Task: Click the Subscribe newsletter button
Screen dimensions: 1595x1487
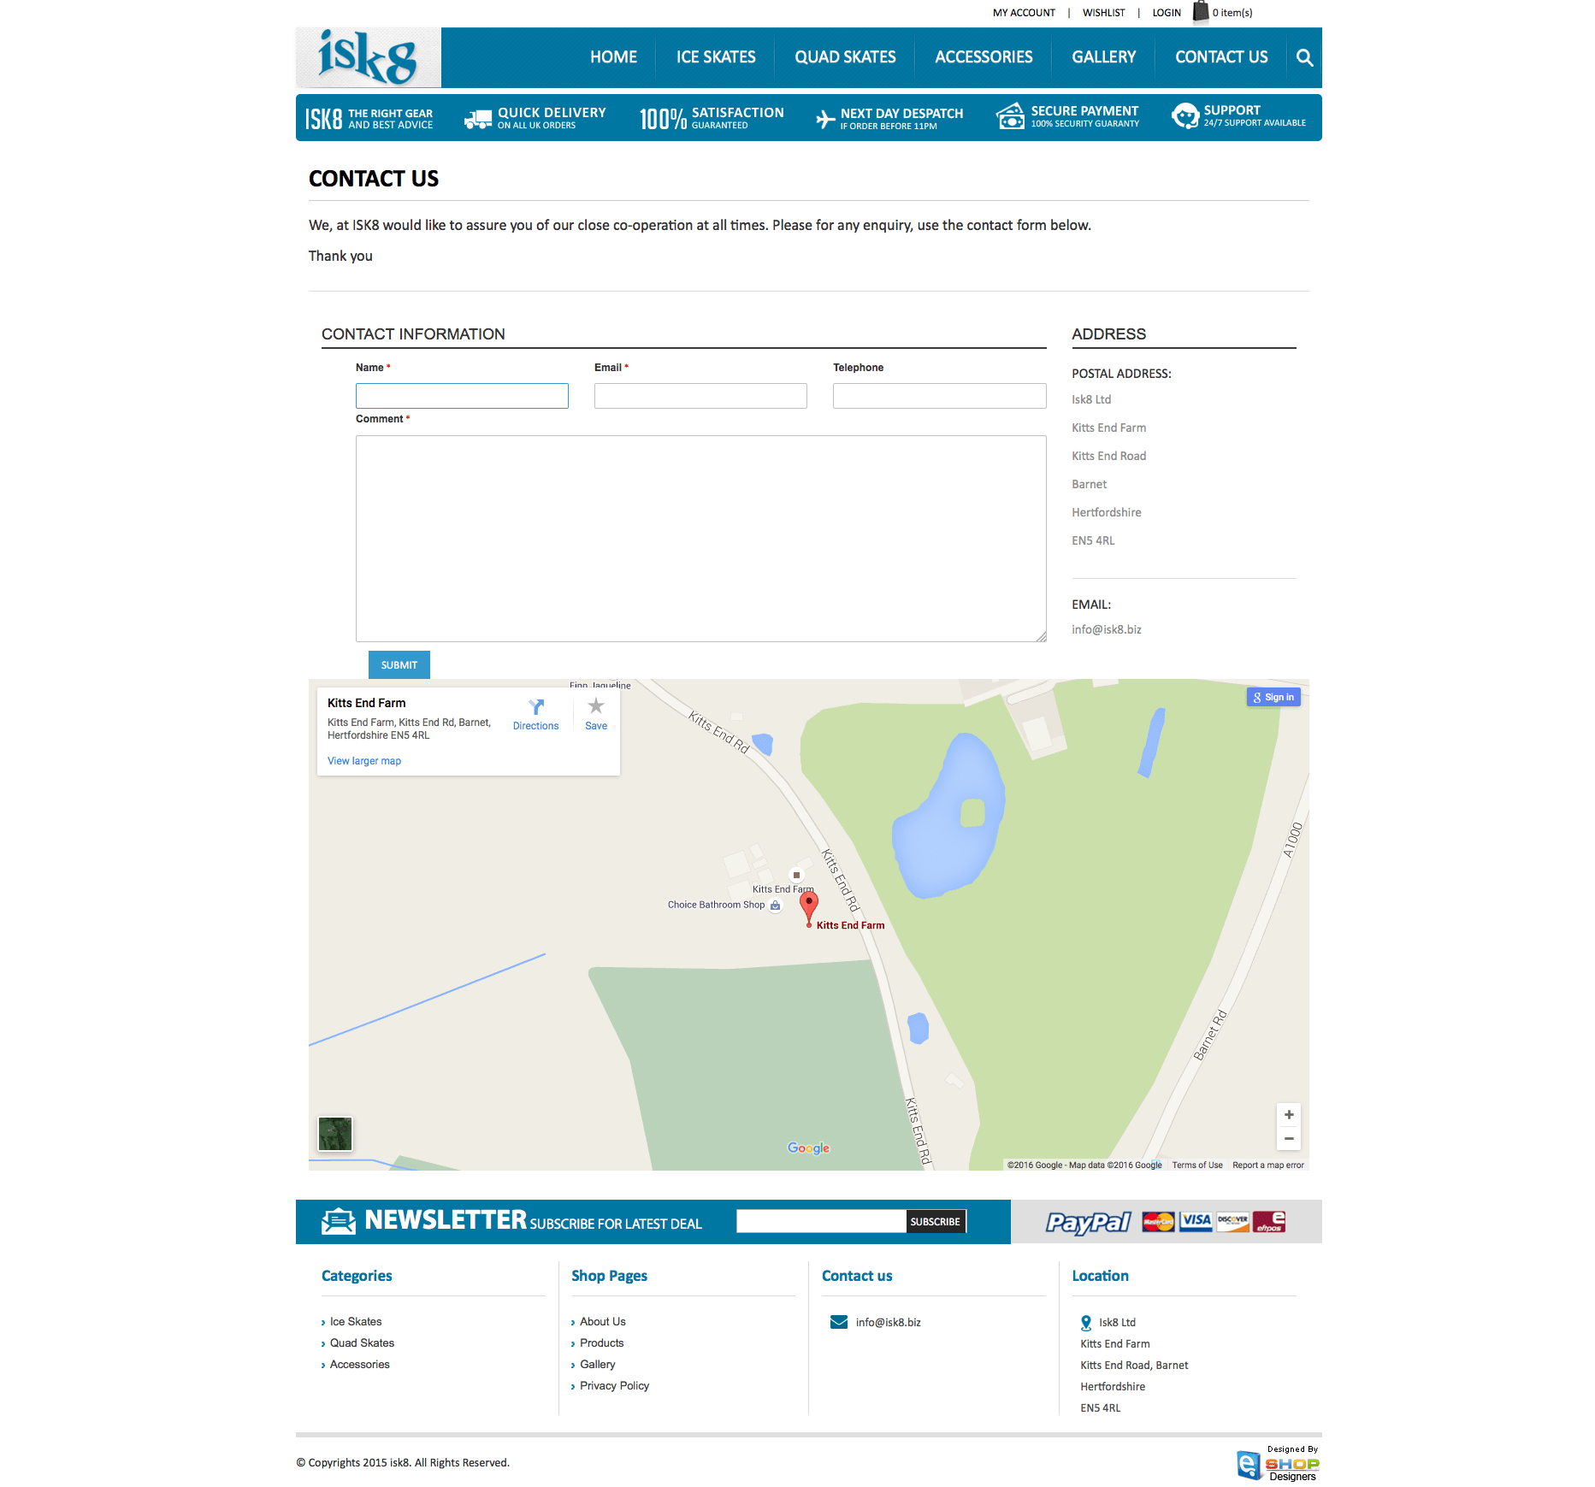Action: click(935, 1222)
